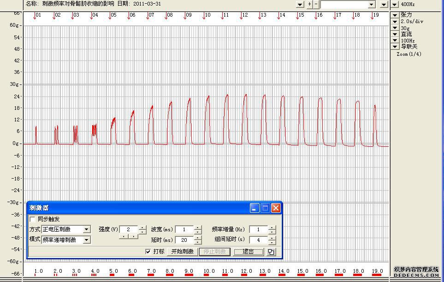Decrease 波宽 (ms) with the down arrow

tap(198, 232)
